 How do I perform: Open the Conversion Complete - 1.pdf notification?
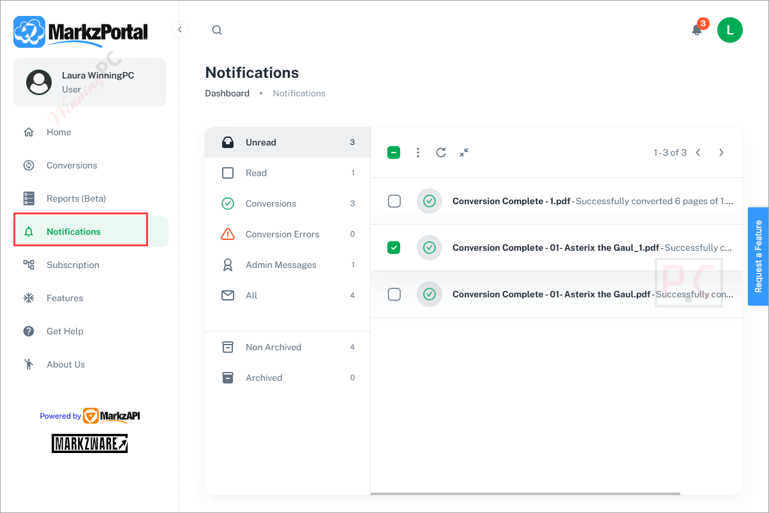pyautogui.click(x=556, y=201)
